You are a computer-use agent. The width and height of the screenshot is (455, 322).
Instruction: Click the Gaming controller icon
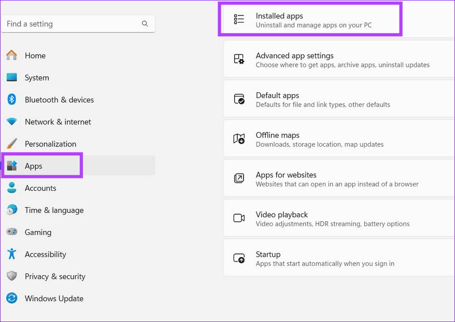[11, 232]
